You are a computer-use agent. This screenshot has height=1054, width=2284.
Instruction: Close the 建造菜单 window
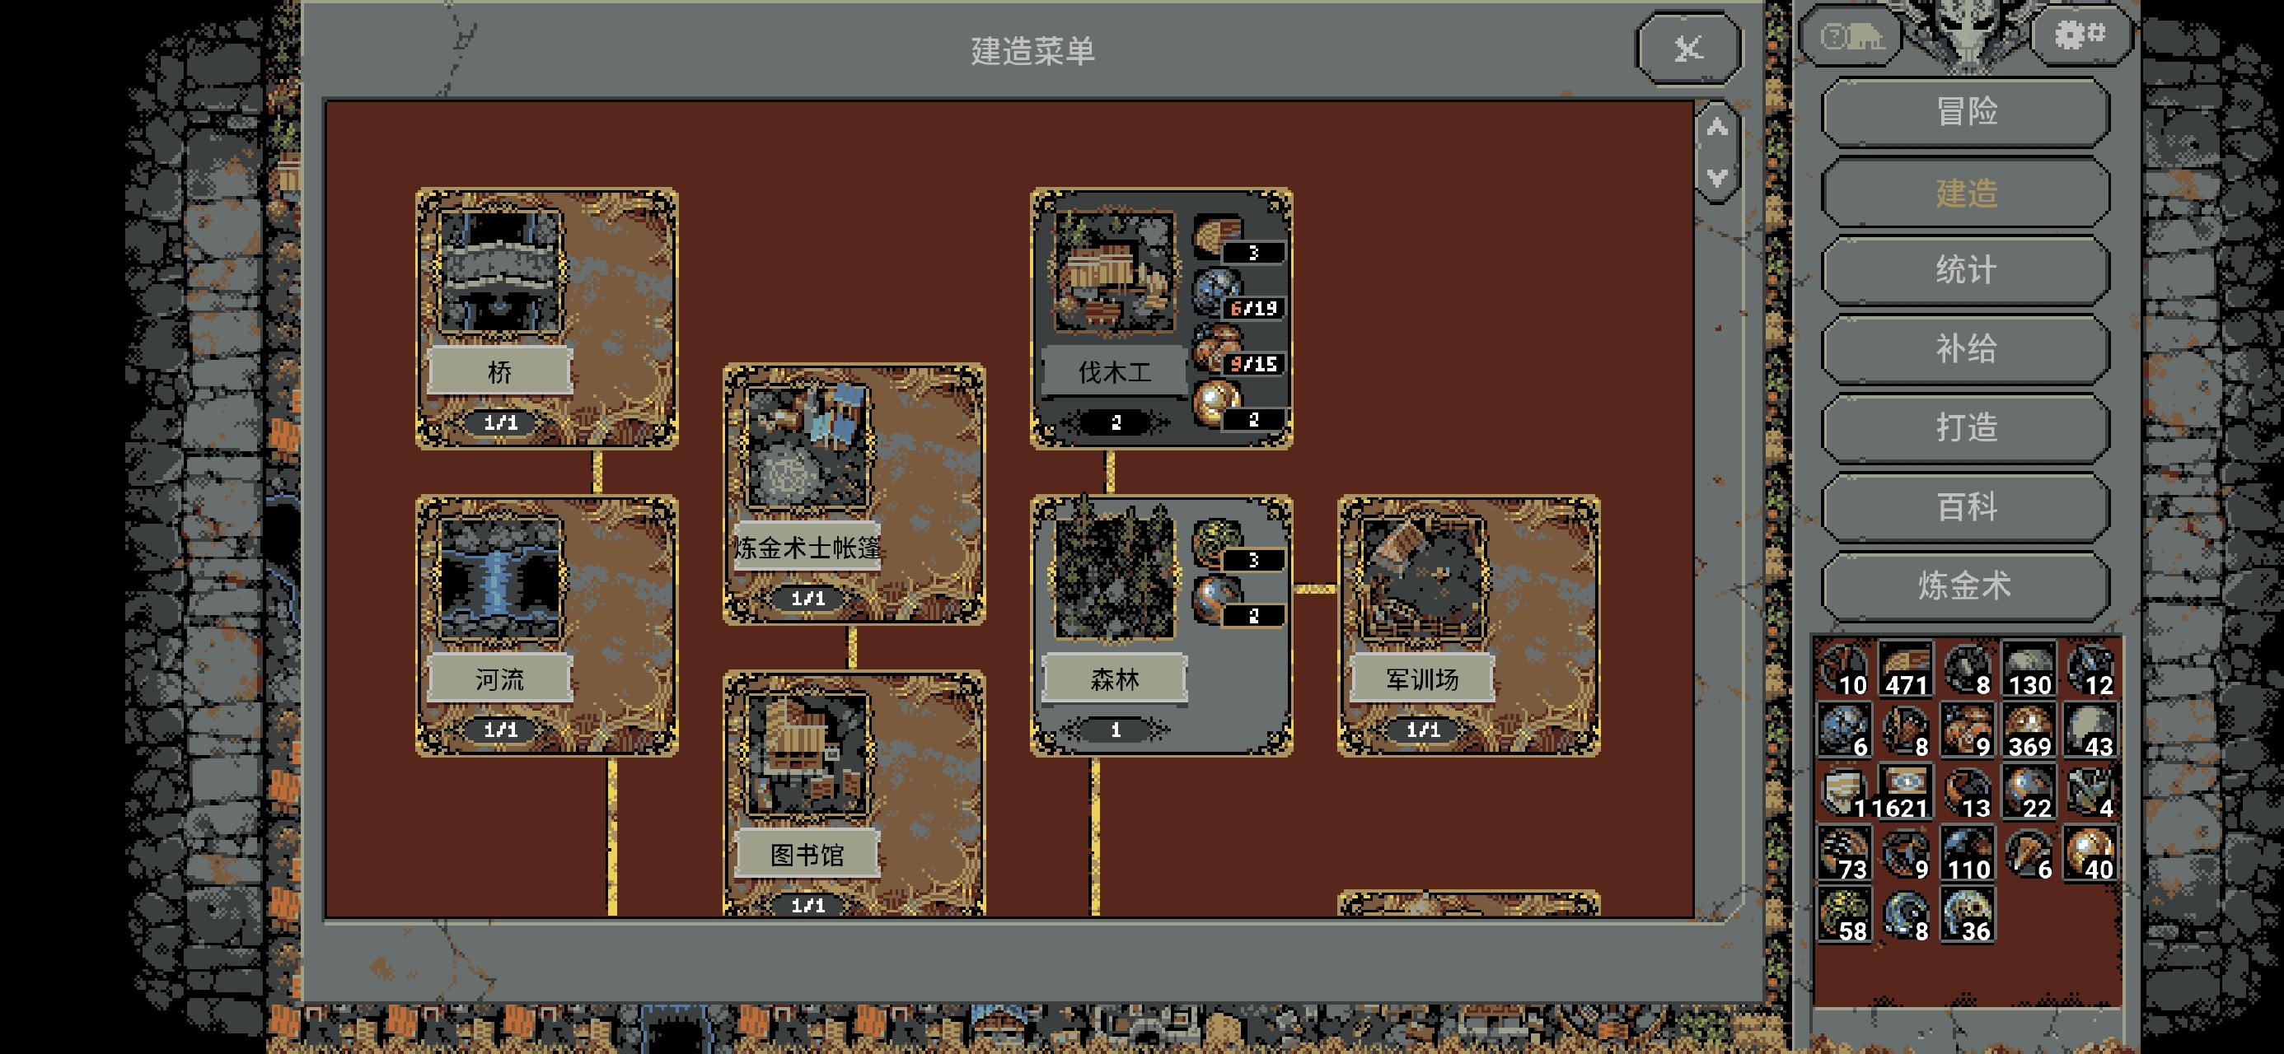click(1688, 49)
